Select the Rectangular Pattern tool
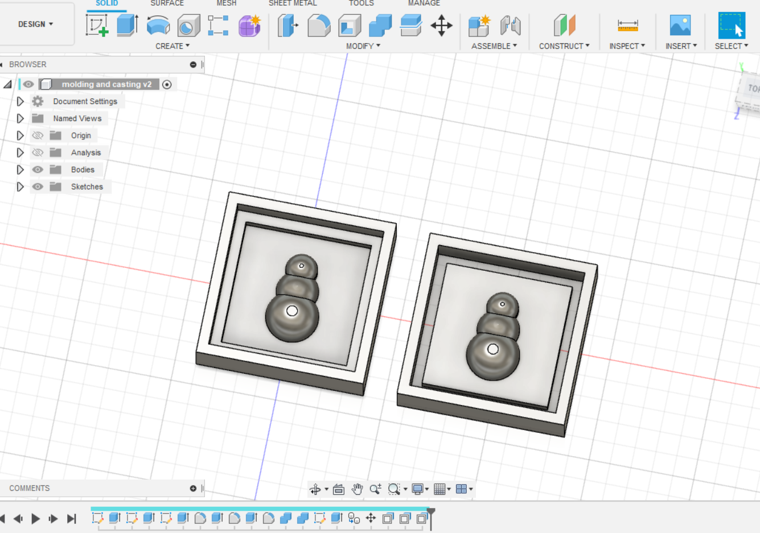The image size is (760, 533). [219, 26]
